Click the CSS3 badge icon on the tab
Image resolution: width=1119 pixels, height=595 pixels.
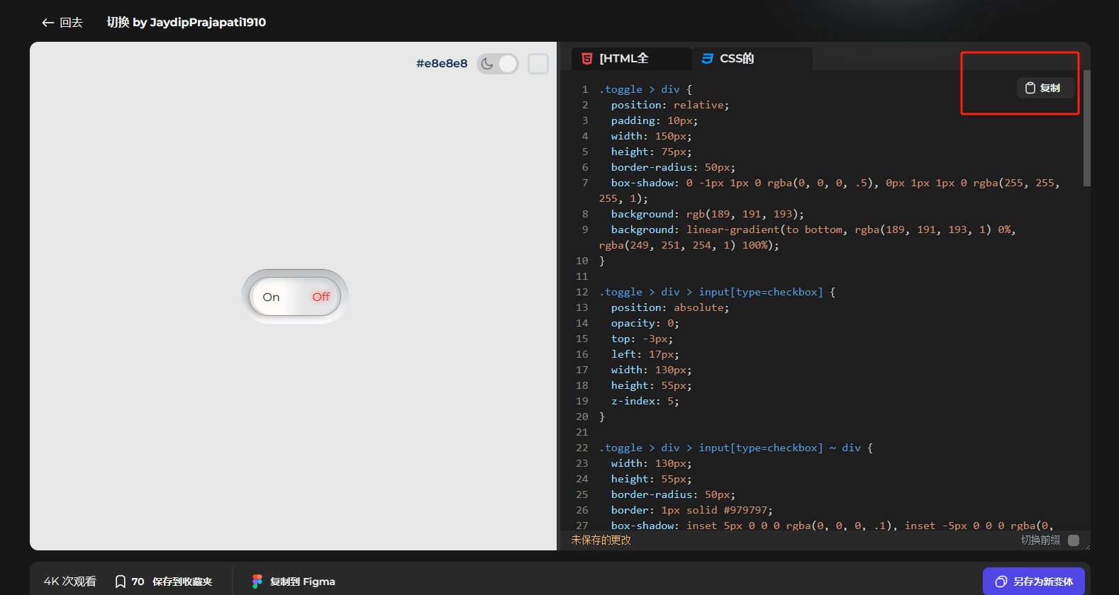tap(707, 59)
